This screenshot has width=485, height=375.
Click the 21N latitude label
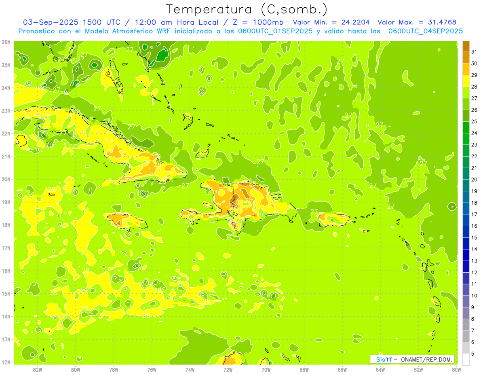(x=6, y=157)
